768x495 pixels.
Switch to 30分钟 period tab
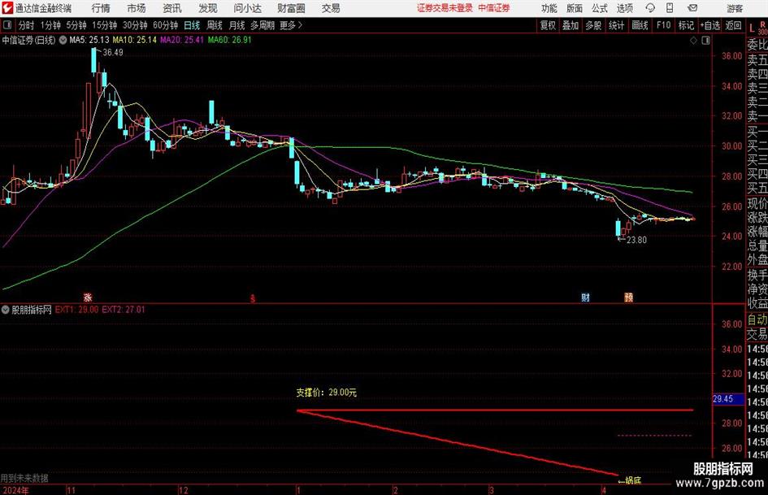(x=135, y=25)
